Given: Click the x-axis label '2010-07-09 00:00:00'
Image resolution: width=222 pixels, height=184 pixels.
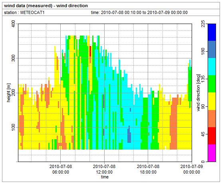Looking at the screenshot, I should (192, 169).
